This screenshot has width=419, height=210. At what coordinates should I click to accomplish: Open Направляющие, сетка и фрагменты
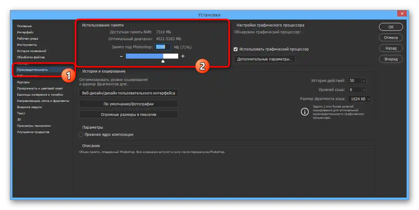(43, 101)
